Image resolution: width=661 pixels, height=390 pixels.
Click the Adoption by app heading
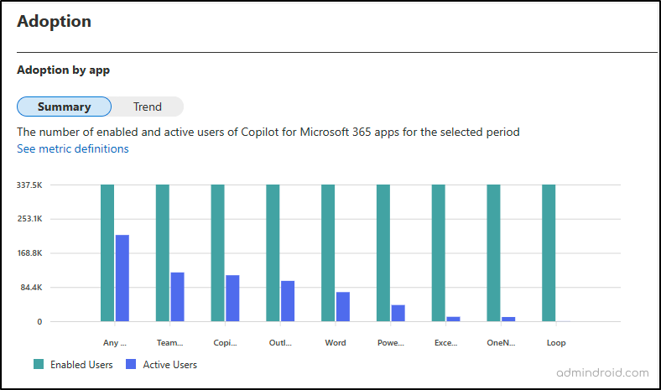pos(63,70)
